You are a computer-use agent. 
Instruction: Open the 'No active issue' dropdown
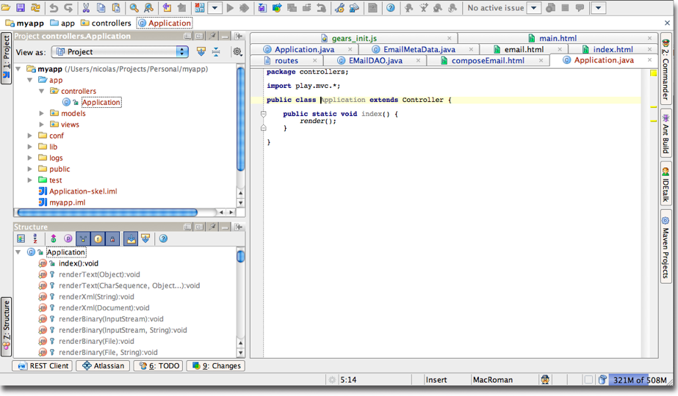[534, 8]
